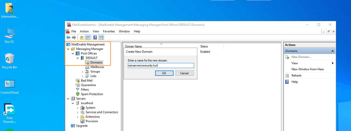The width and height of the screenshot is (351, 131).
Task: Expand the Groups tree node
Action: (x=82, y=72)
